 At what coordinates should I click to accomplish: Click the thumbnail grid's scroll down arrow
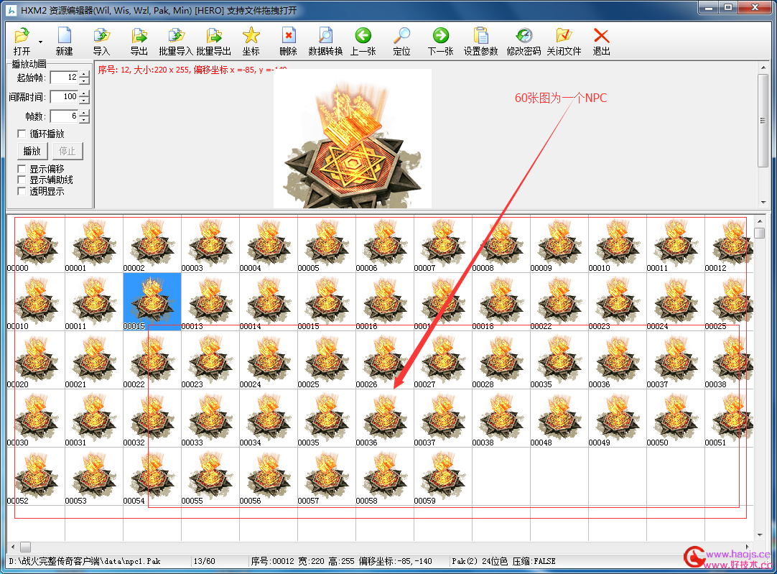coord(759,534)
